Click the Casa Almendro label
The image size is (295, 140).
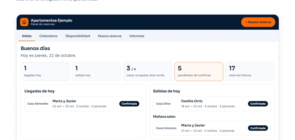tap(38, 104)
